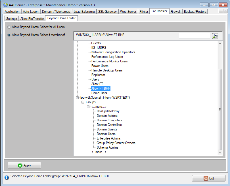This screenshot has width=230, height=186.
Task: Collapse the <...more...> node under Groups
Action: 88,107
